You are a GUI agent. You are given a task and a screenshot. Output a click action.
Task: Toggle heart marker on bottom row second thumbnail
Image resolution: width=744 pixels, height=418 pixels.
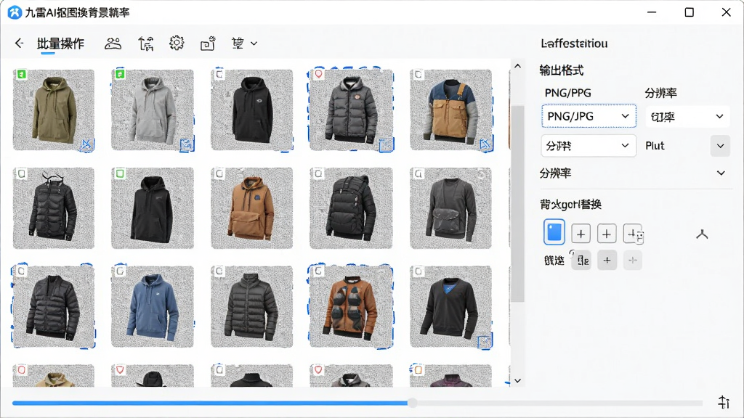click(120, 369)
